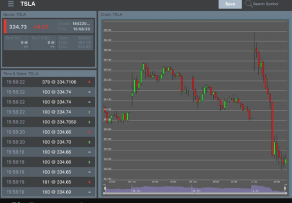Image resolution: width=292 pixels, height=203 pixels.
Task: Click the search magnifier icon
Action: click(248, 4)
